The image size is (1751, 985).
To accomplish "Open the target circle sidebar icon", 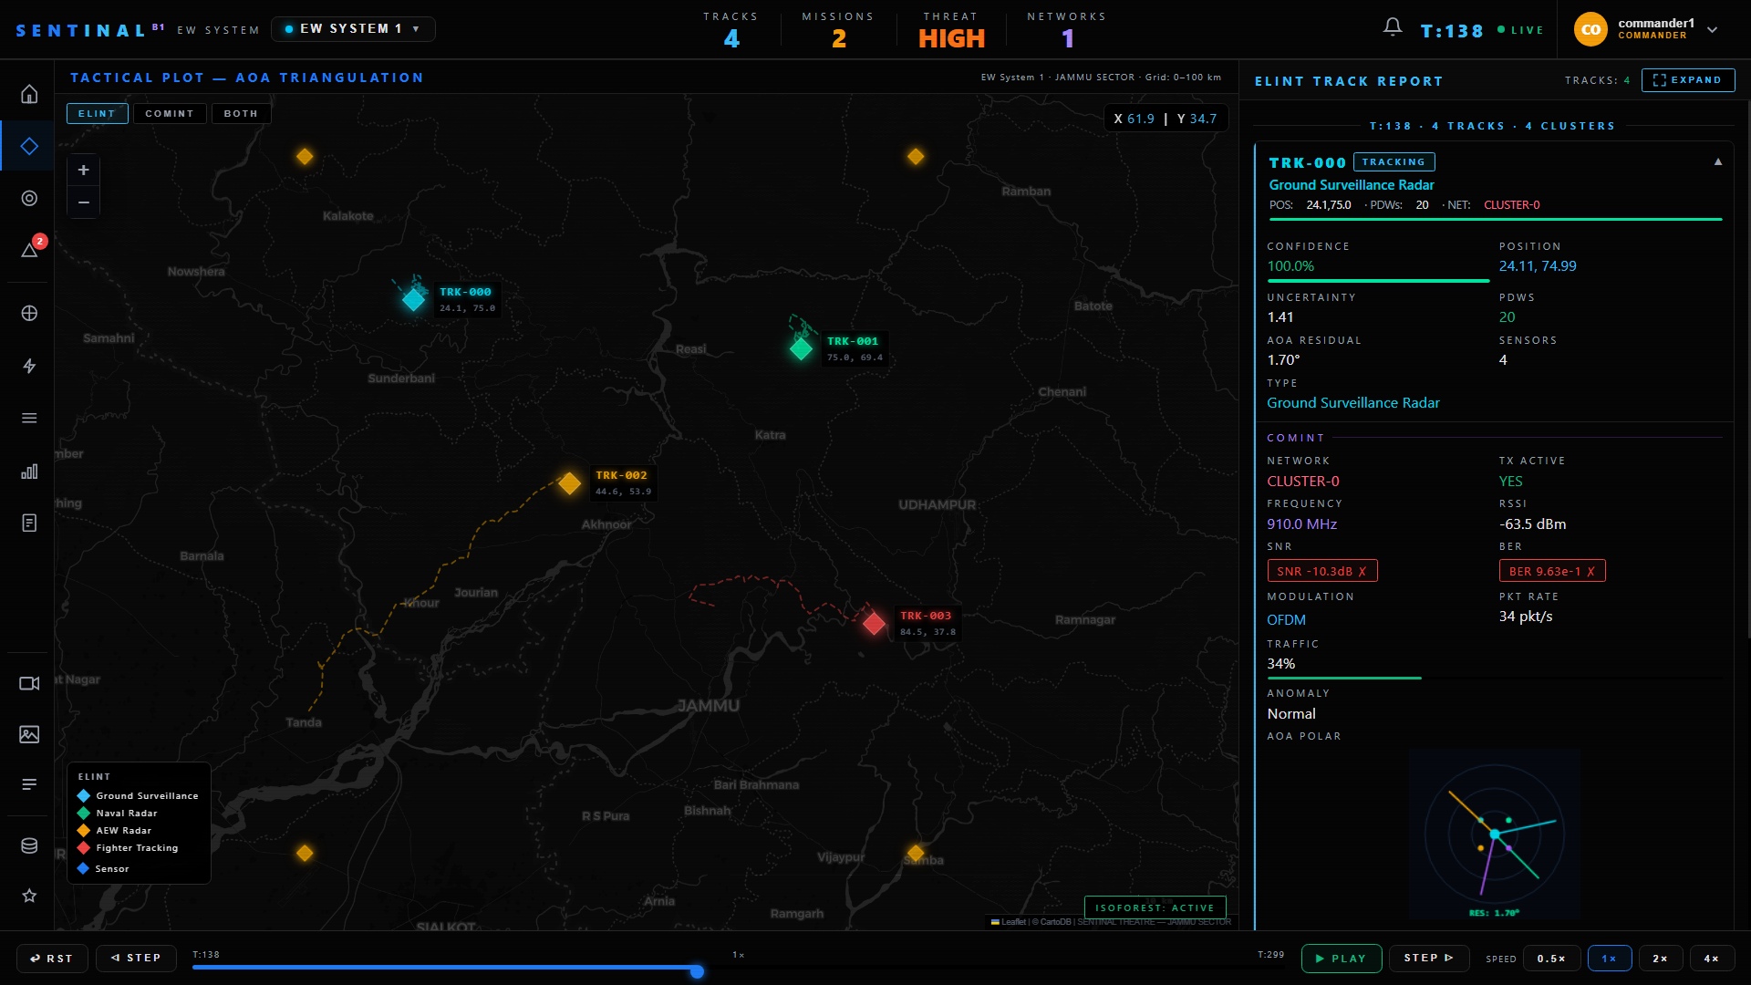I will (29, 198).
